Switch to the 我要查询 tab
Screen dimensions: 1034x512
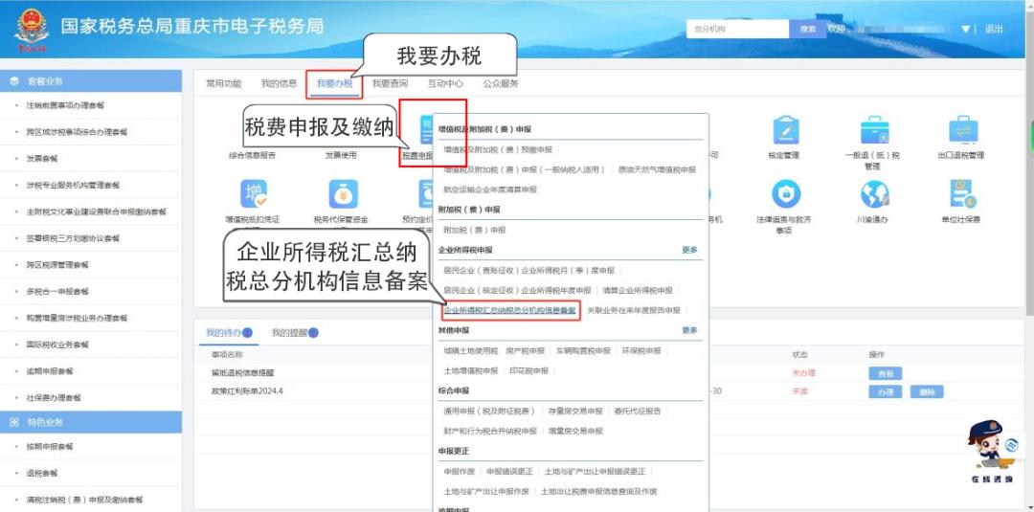pos(390,84)
